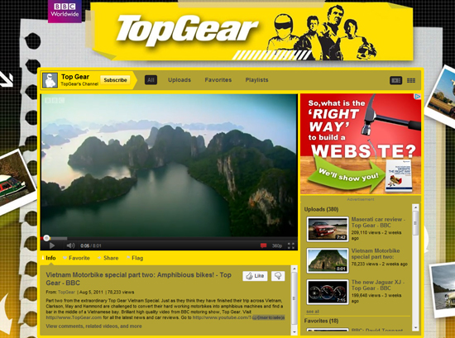The height and width of the screenshot is (338, 455).
Task: Click the video progress bar scrubber
Action: pyautogui.click(x=46, y=238)
